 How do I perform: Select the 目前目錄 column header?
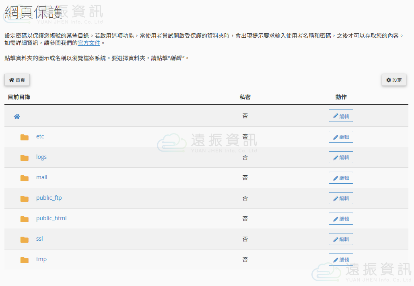point(19,97)
